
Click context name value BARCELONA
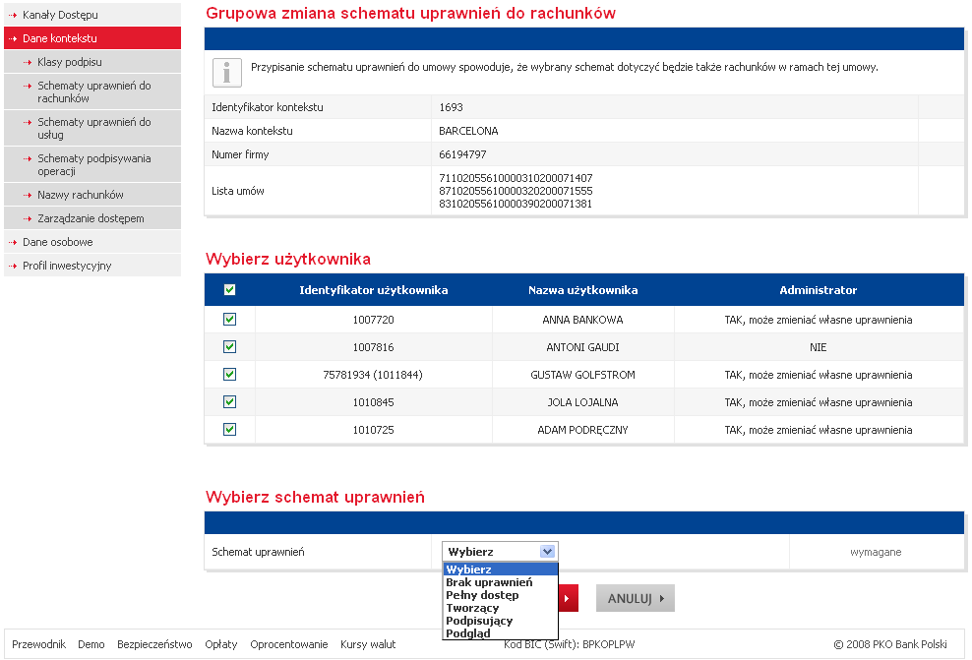[468, 131]
